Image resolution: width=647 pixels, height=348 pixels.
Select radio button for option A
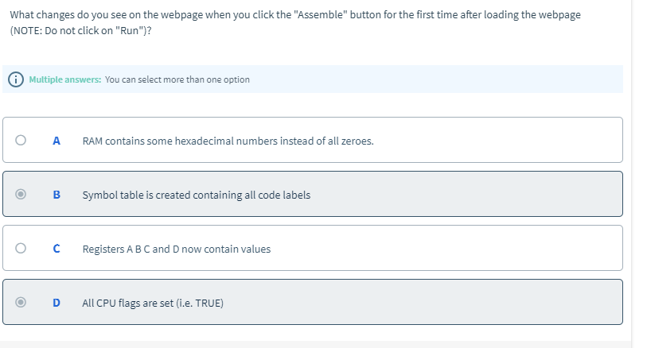coord(21,140)
